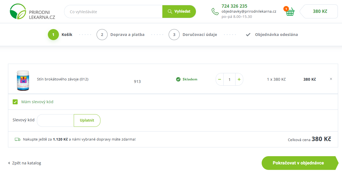Click the Celková cena 380 Kč total
Screen dimensions: 342x171
[x=310, y=139]
